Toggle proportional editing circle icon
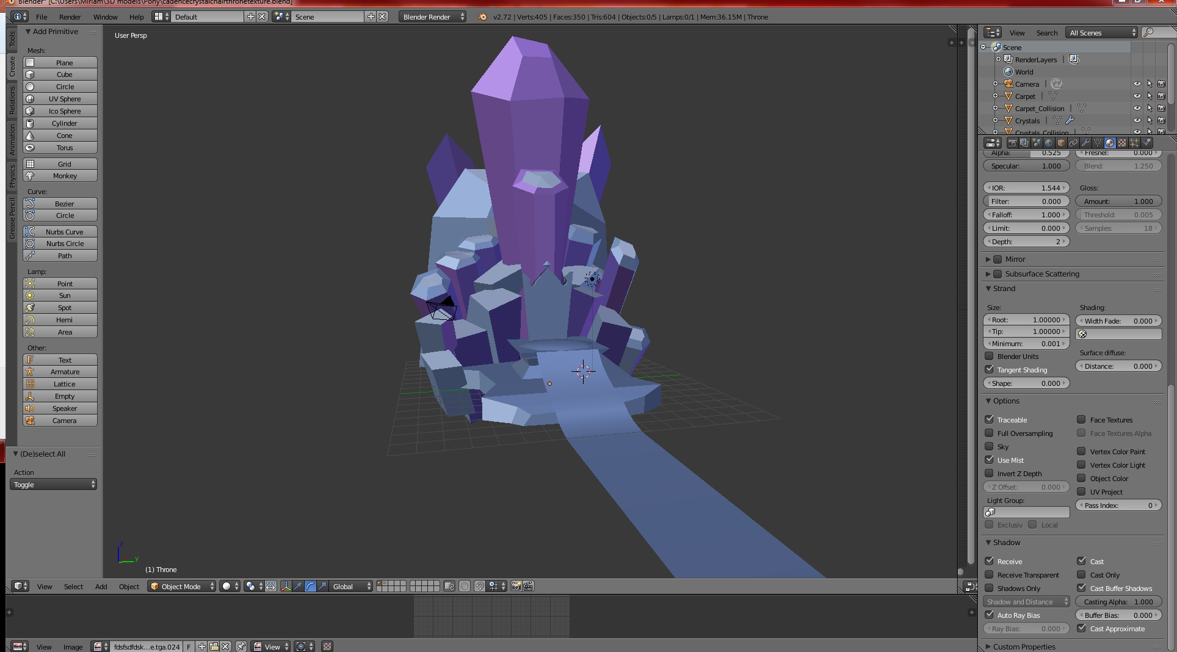 tap(465, 586)
